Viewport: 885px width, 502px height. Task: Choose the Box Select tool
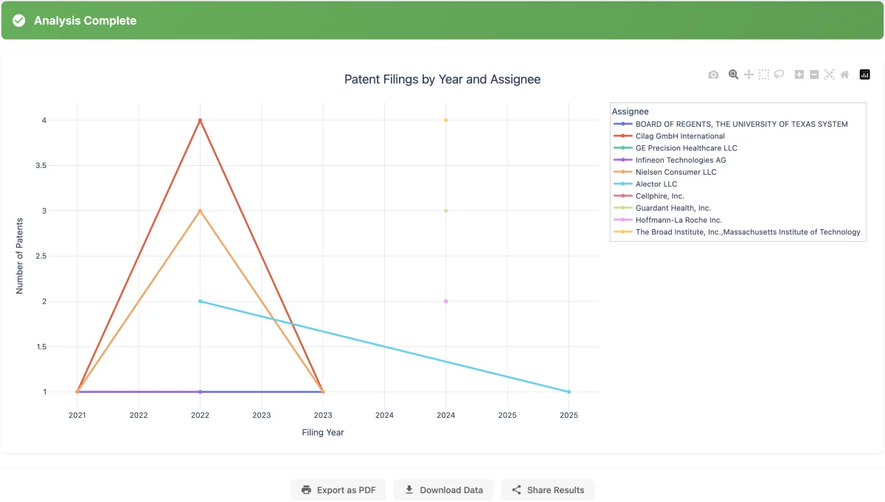(x=764, y=74)
